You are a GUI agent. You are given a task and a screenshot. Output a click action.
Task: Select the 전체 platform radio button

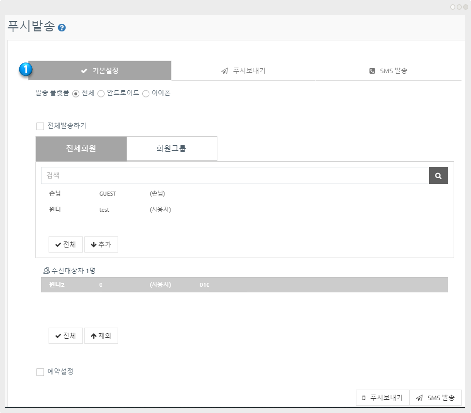76,94
